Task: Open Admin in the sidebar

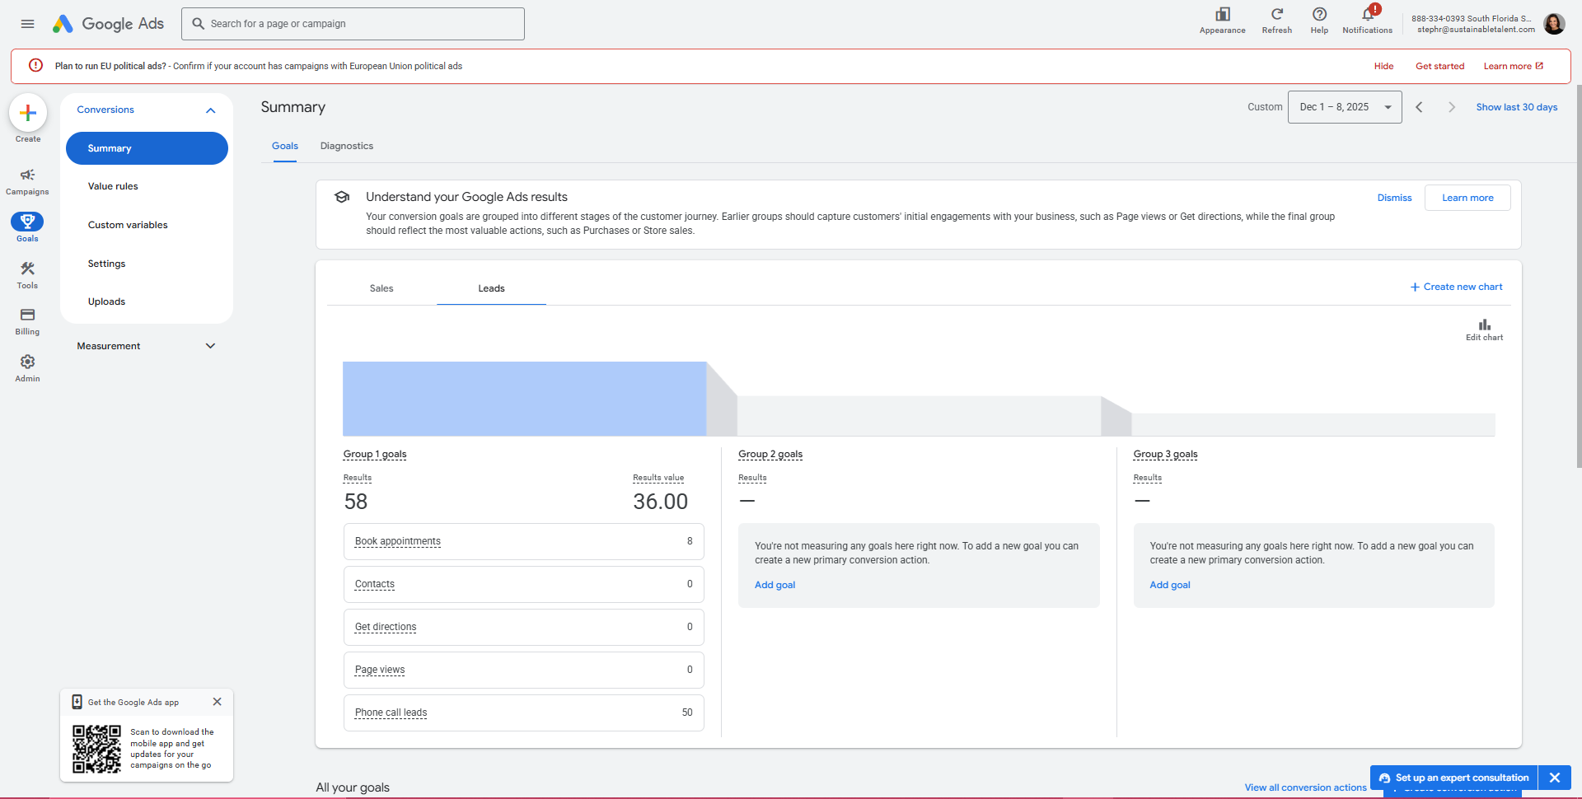Action: [27, 368]
